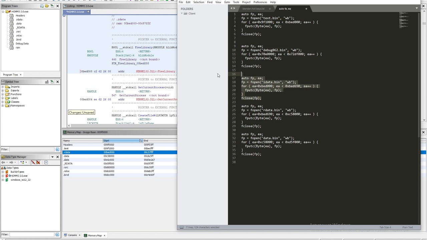Click the Symbol Tree navigation icon beside close
Viewport: 427px width, 240px height.
click(x=52, y=82)
